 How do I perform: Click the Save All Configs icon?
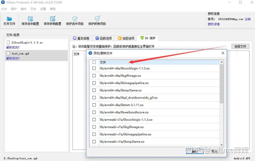(53, 19)
